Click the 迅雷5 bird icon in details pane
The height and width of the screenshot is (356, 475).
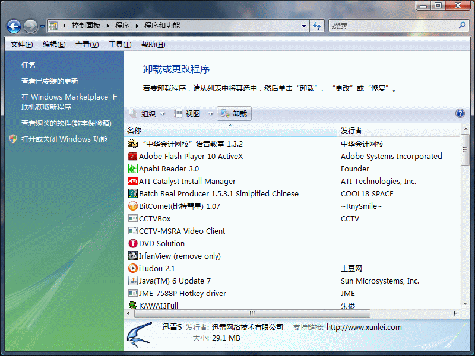(140, 335)
